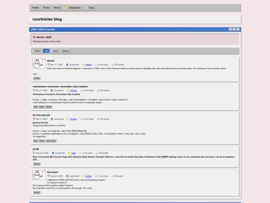Viewport: 270px width, 203px height.
Task: Click the author icon in About post row
Action: (x=67, y=65)
